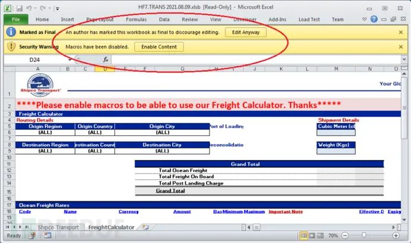Viewport: 411px width, 243px height.
Task: Click the Important Note heading in red
Action: (286, 211)
